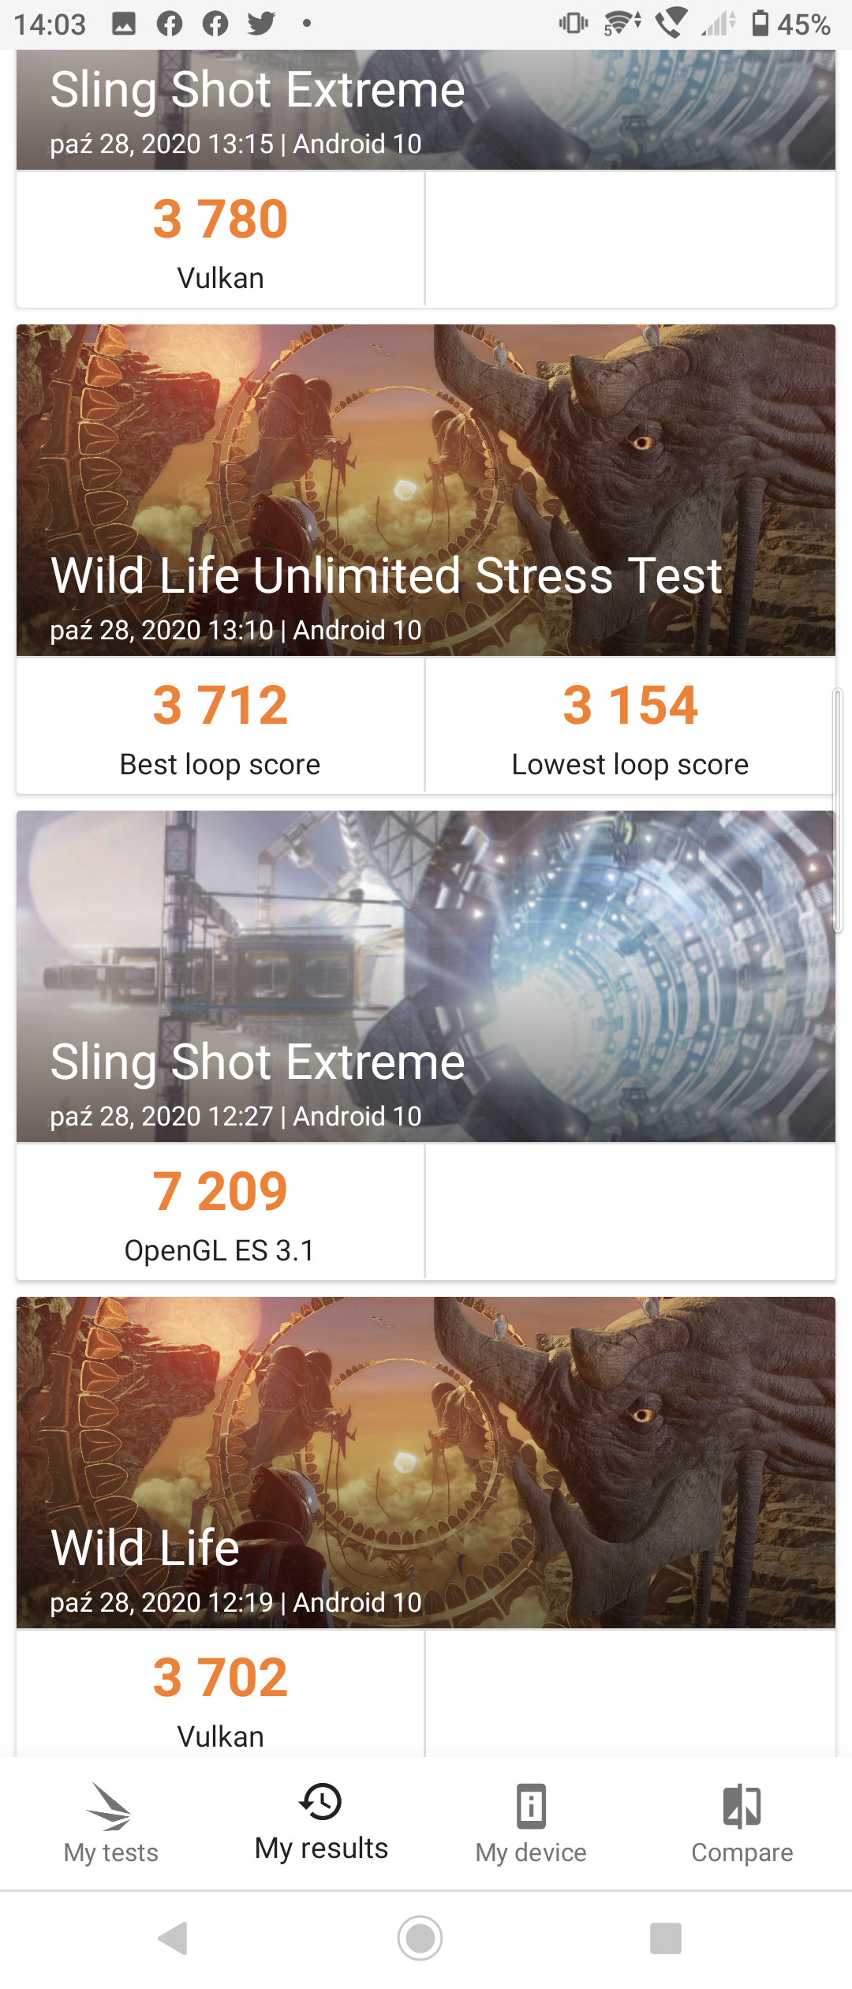Open Wild Life Unlimited Stress Test result

426,490
